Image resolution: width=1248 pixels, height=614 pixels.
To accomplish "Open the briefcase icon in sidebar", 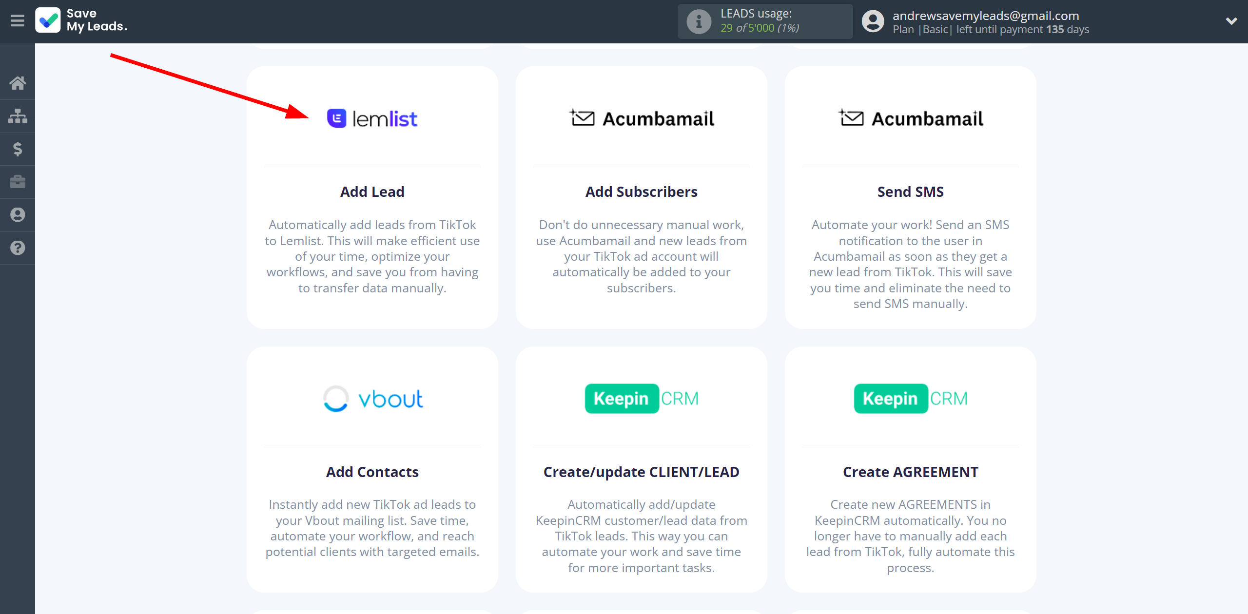I will tap(18, 182).
